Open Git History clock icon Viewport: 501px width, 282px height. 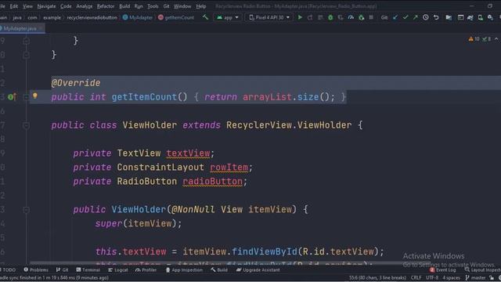point(426,17)
